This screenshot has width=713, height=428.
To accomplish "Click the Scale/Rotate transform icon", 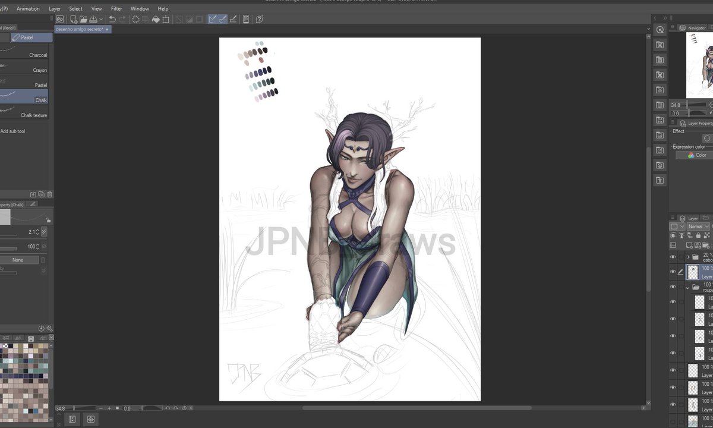I will pos(166,19).
